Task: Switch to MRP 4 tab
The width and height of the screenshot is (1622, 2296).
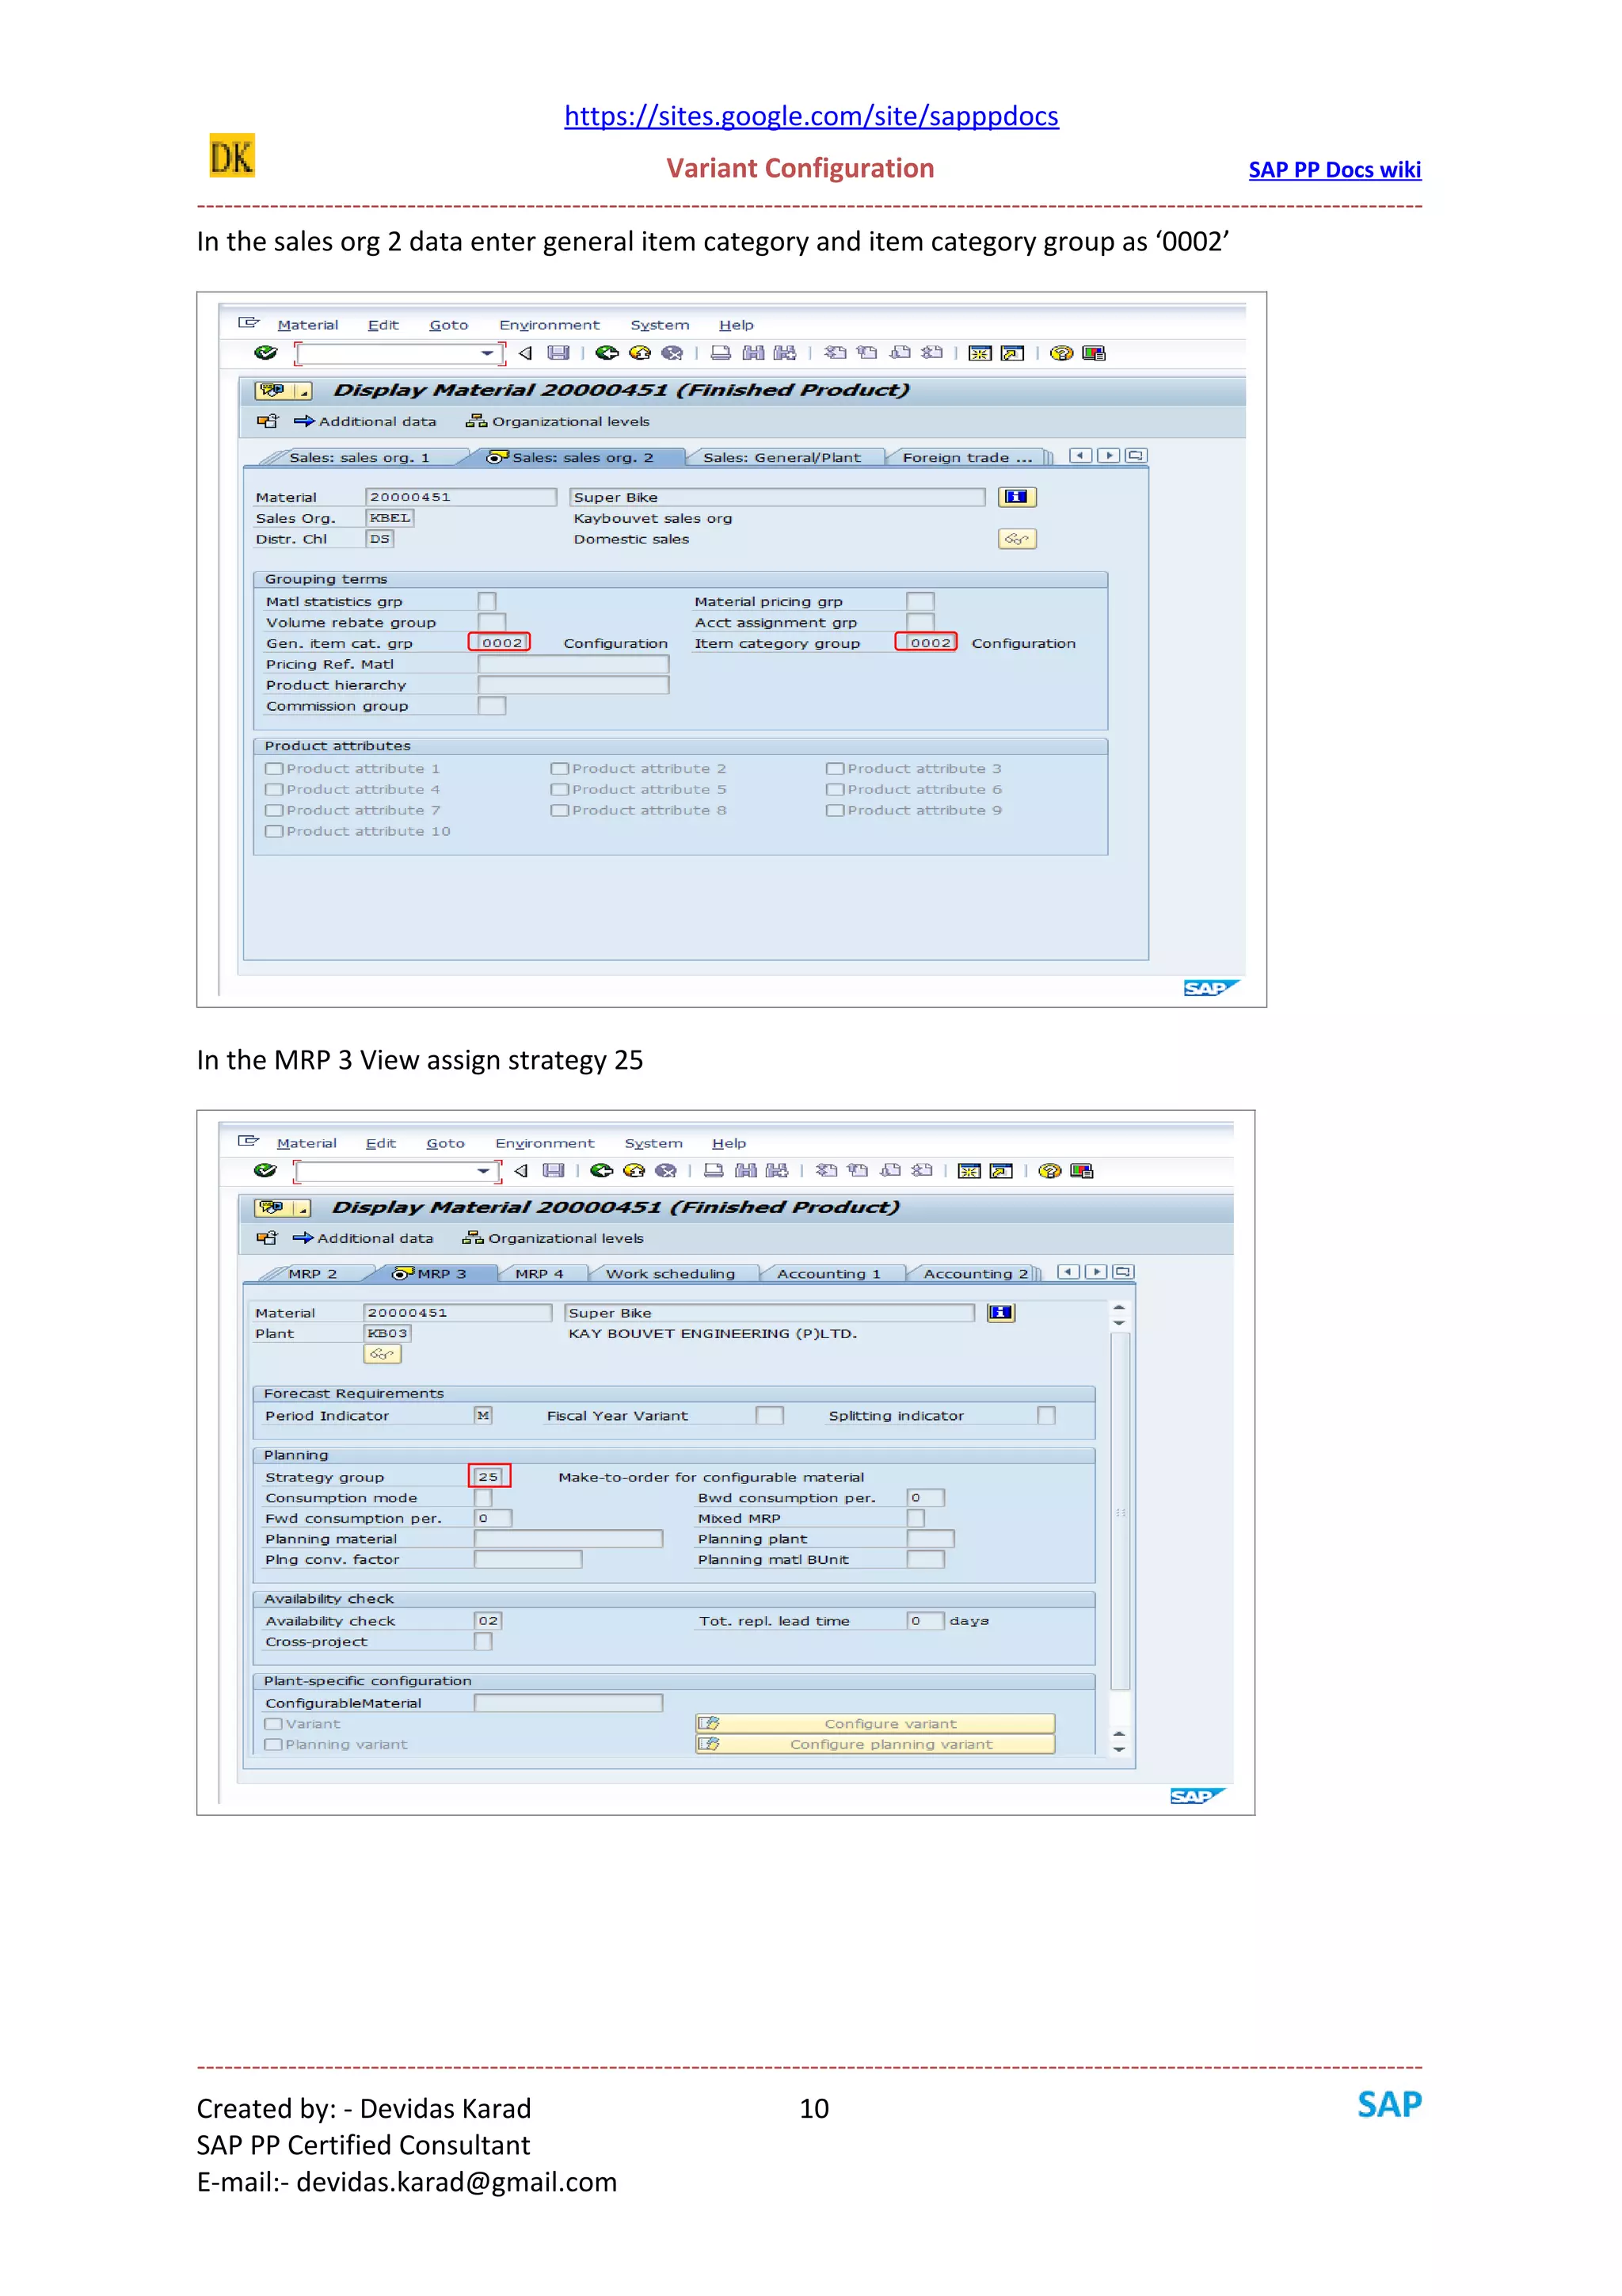Action: click(539, 1274)
